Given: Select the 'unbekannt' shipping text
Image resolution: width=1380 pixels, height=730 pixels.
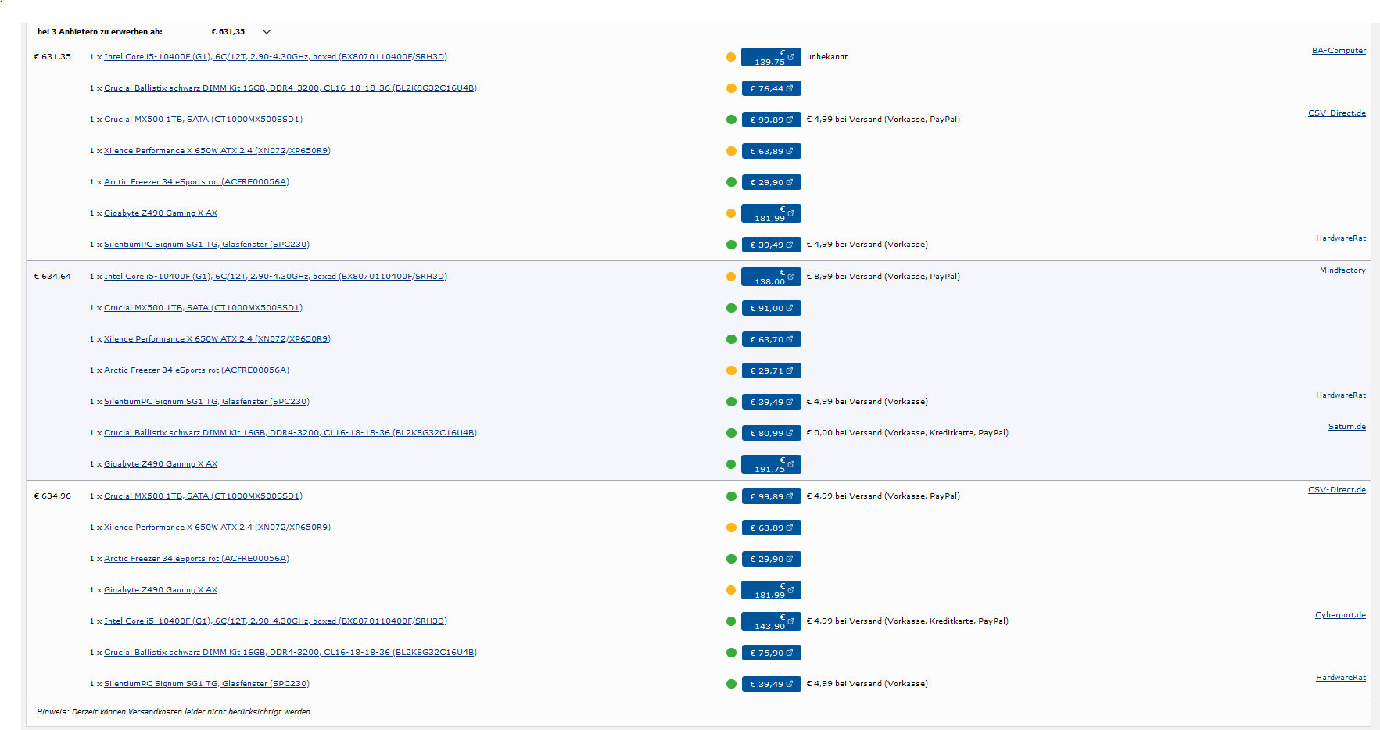Looking at the screenshot, I should click(827, 57).
